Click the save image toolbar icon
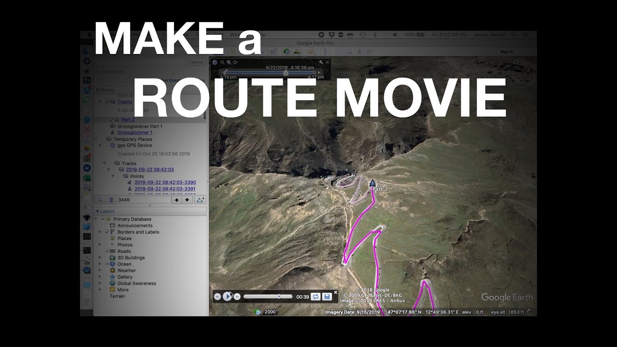Screen dimensions: 617x347 360,51
